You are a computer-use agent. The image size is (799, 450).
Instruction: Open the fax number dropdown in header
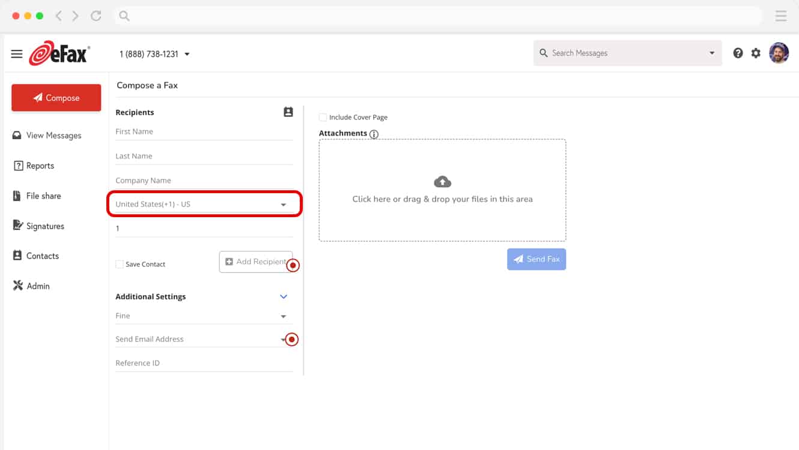pyautogui.click(x=187, y=53)
